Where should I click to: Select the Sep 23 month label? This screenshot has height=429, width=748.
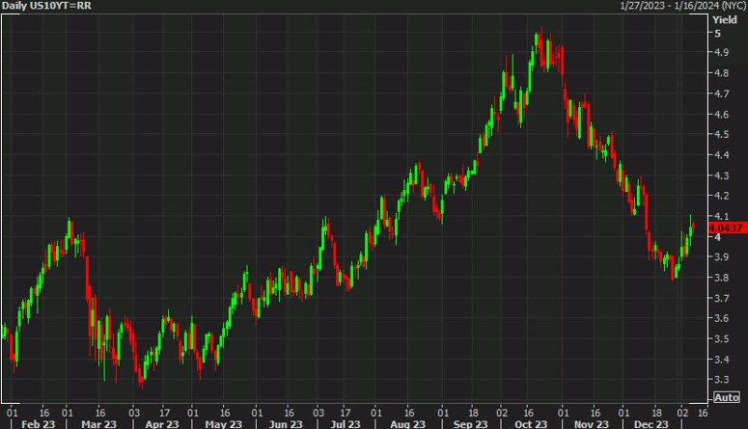click(x=470, y=424)
